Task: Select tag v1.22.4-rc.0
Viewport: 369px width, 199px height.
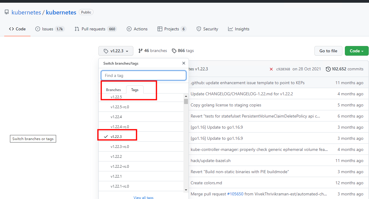Action: point(141,127)
